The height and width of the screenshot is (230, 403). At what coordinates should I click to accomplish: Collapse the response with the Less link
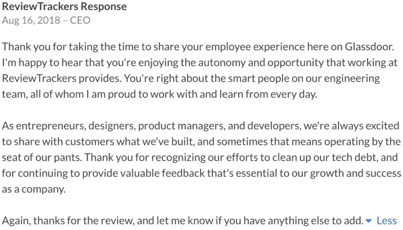pos(386,220)
